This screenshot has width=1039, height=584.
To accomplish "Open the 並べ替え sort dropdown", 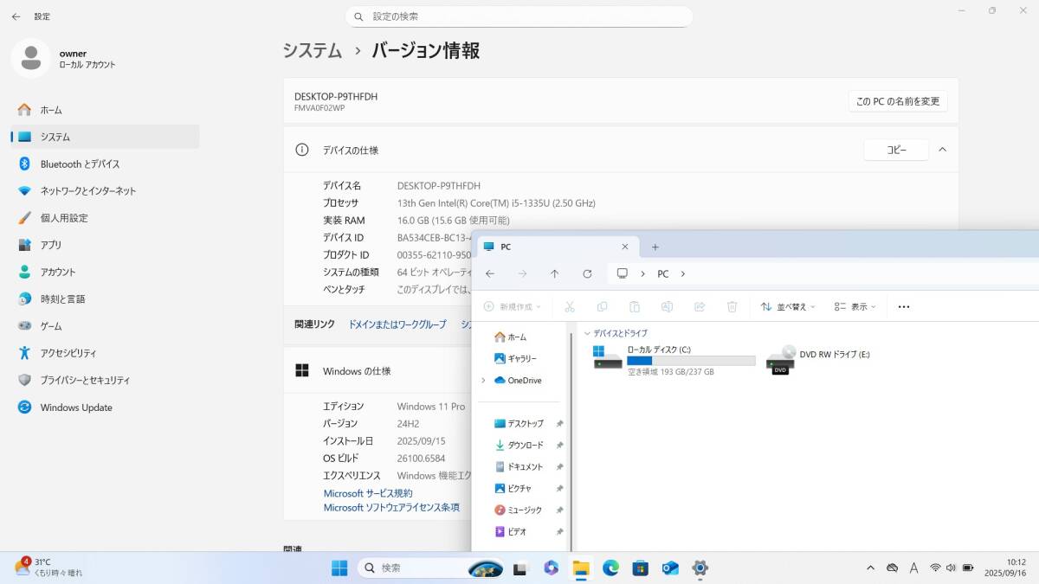I will tap(787, 306).
